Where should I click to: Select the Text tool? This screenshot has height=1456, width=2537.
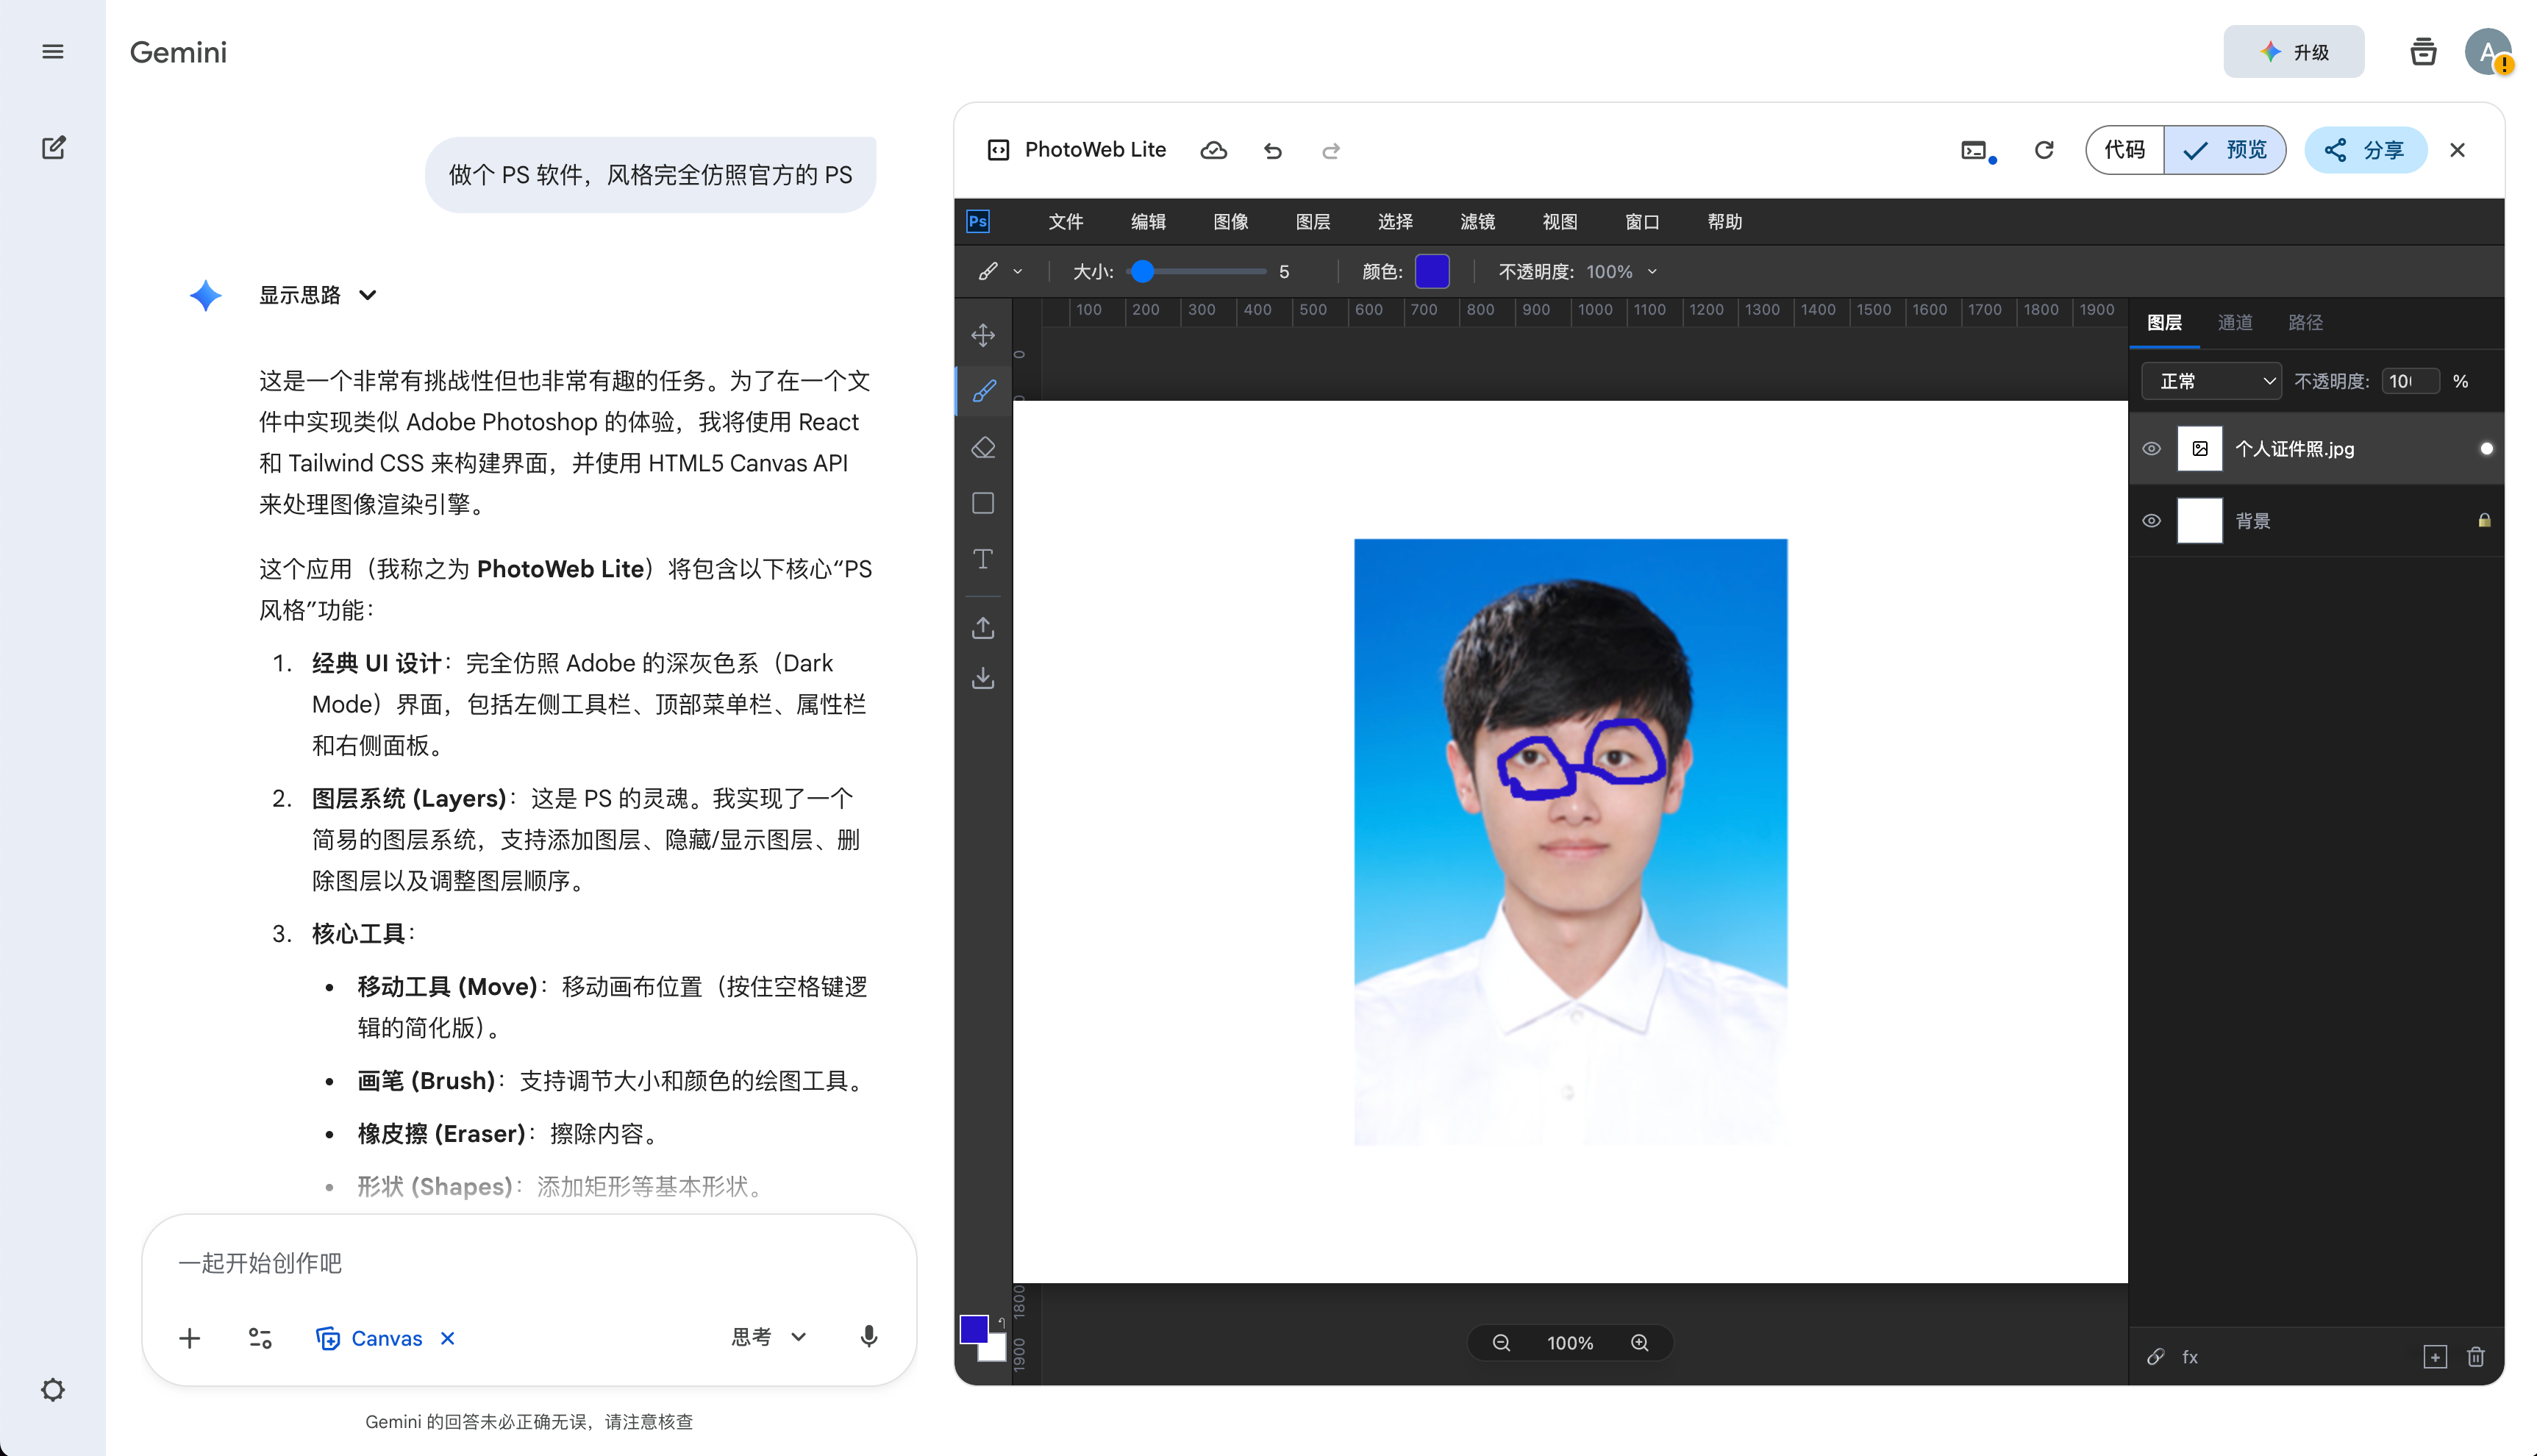click(x=983, y=559)
